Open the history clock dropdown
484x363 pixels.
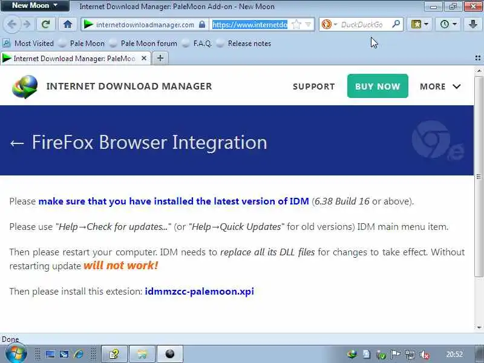point(448,24)
